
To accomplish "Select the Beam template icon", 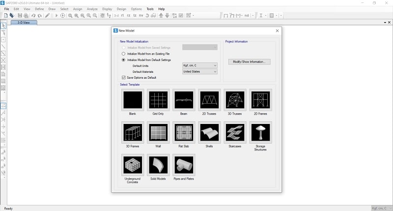I will point(184,100).
